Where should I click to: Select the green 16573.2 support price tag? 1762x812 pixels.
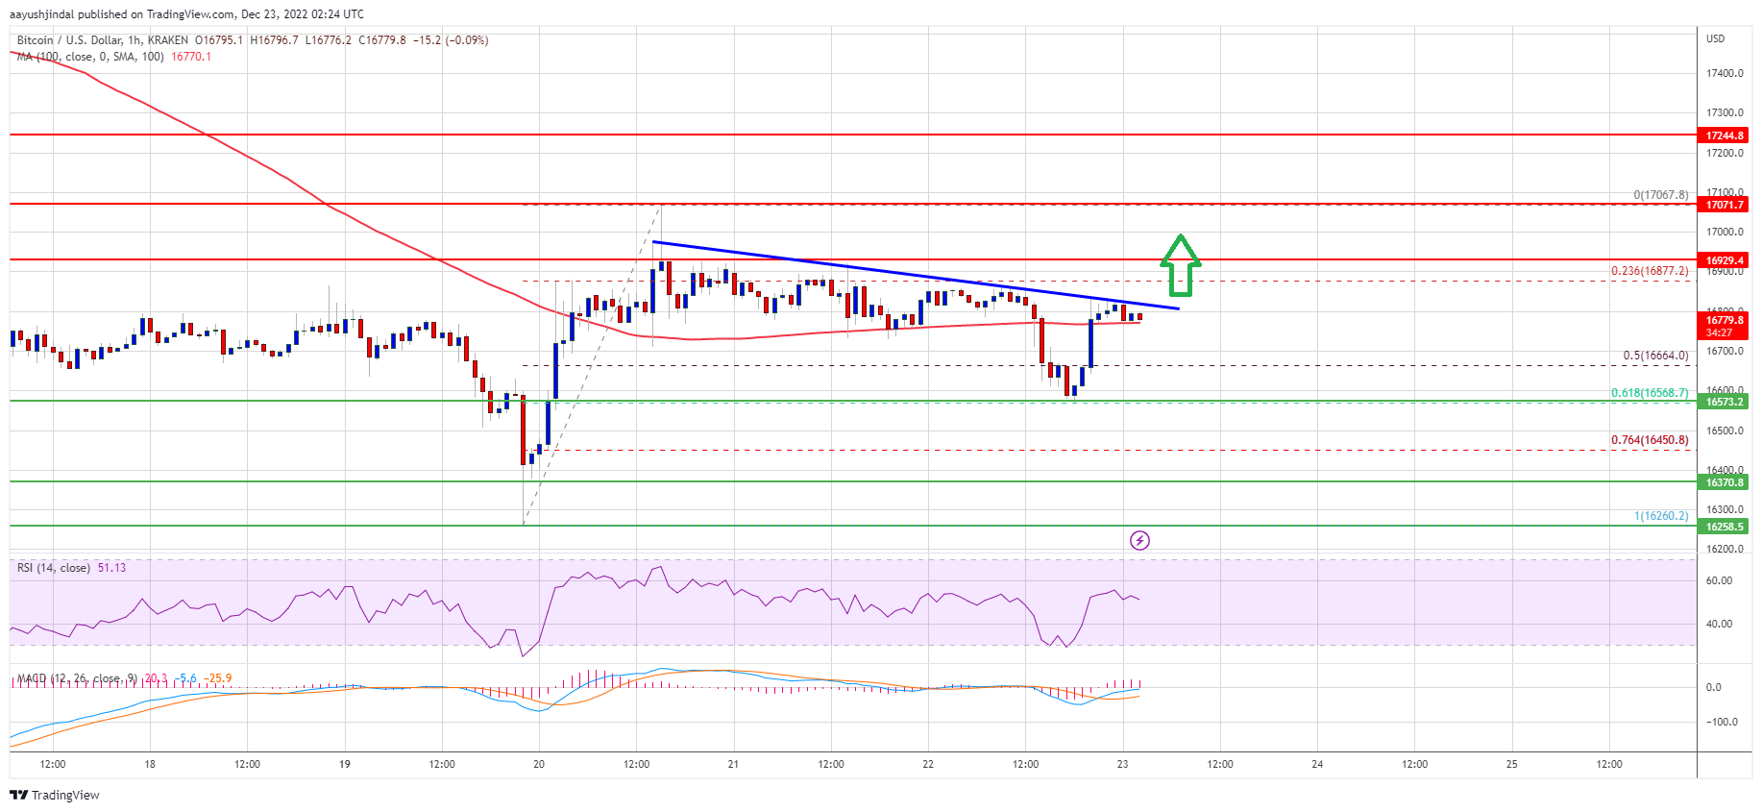[x=1724, y=402]
